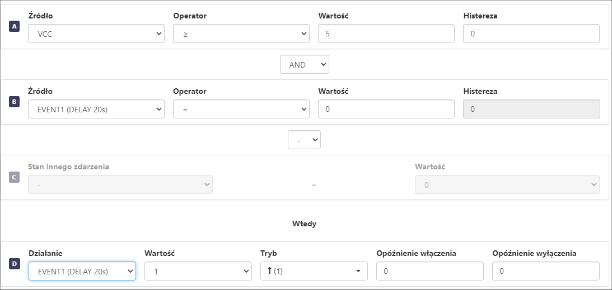Click the B condition badge icon
Screen dimensions: 612x290
point(15,102)
